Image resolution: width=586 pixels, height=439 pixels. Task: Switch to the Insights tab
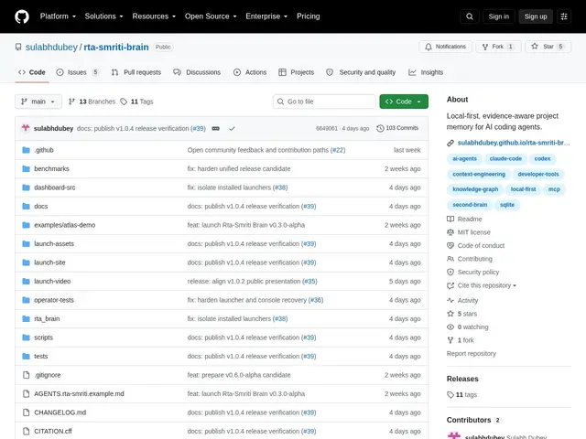pos(426,72)
